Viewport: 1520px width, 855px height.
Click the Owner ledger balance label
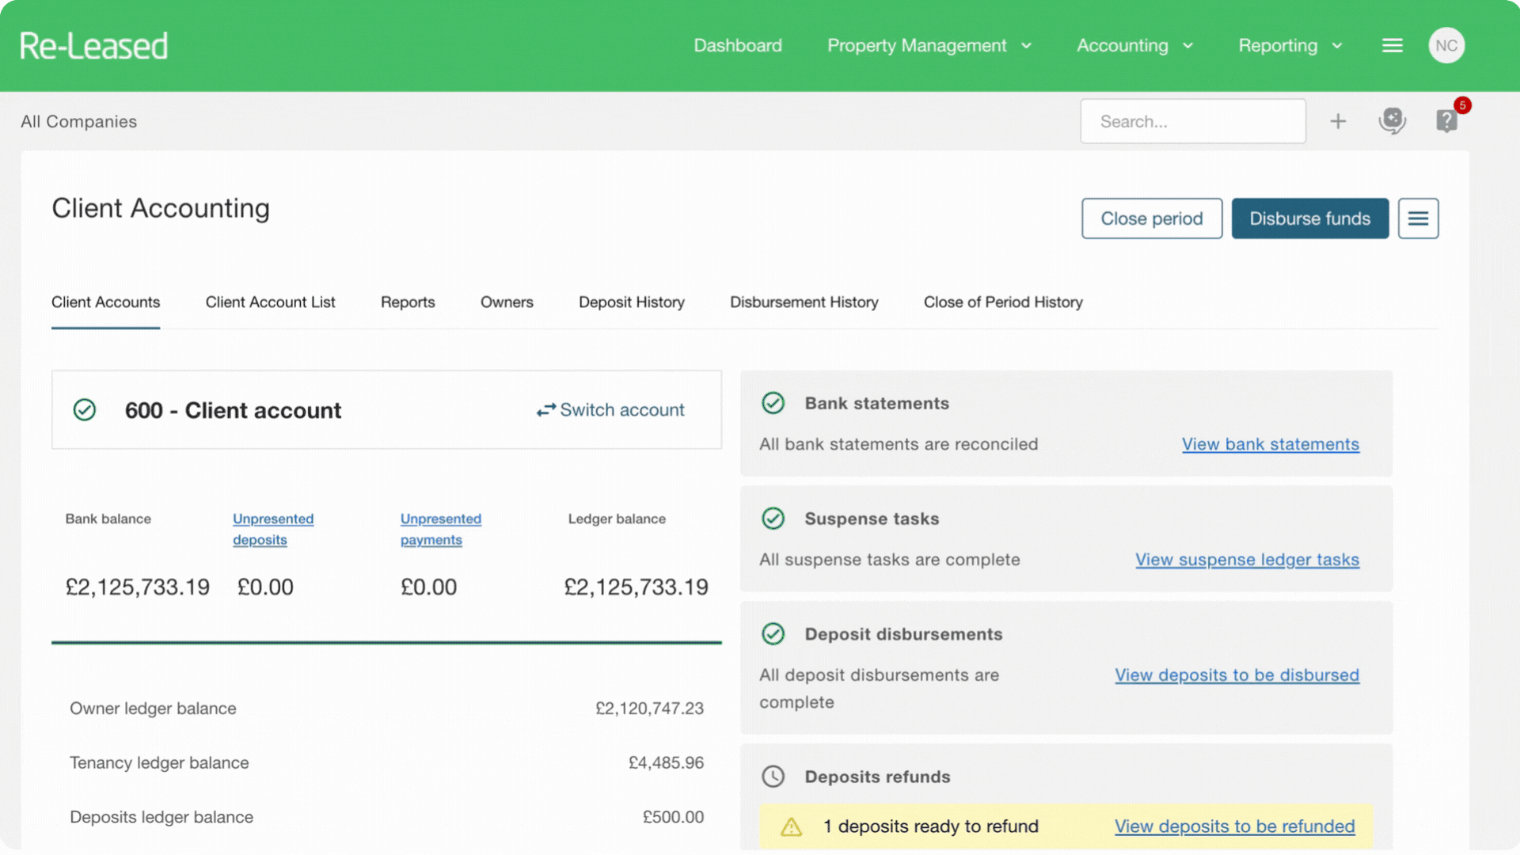click(153, 709)
